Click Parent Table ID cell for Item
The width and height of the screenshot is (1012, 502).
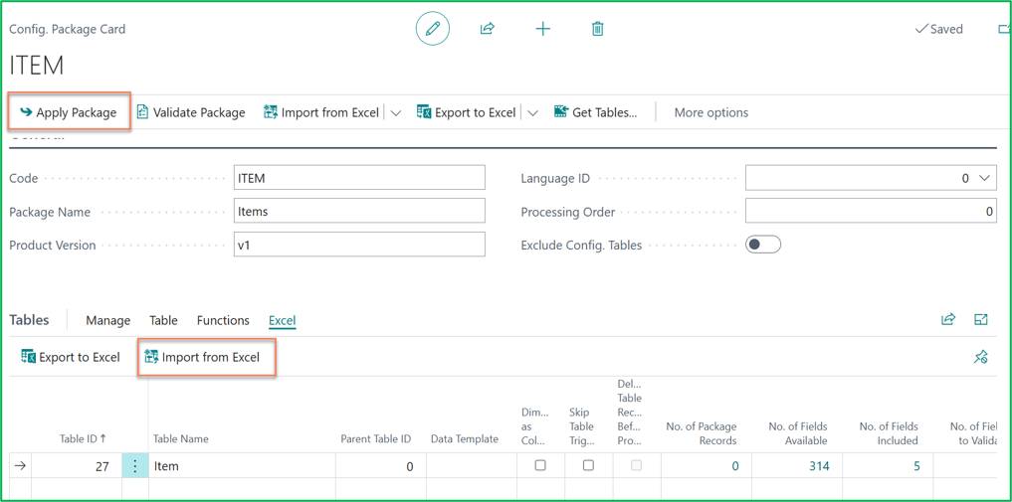(x=381, y=466)
